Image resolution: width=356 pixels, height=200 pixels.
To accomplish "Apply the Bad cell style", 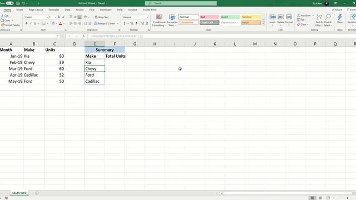I will [209, 17].
